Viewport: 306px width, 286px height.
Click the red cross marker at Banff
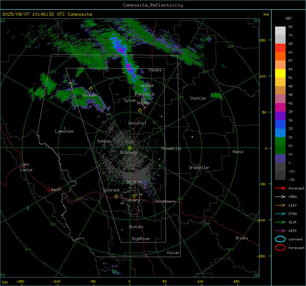pos(49,190)
